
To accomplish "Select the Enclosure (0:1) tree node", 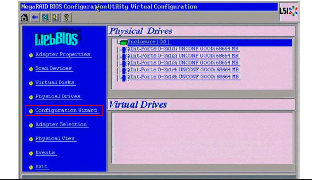I will point(149,42).
